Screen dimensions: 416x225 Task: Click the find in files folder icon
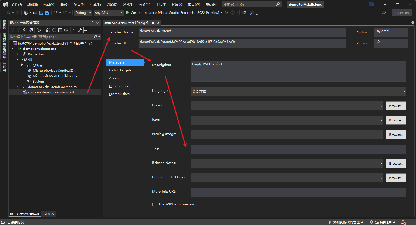pyautogui.click(x=244, y=12)
